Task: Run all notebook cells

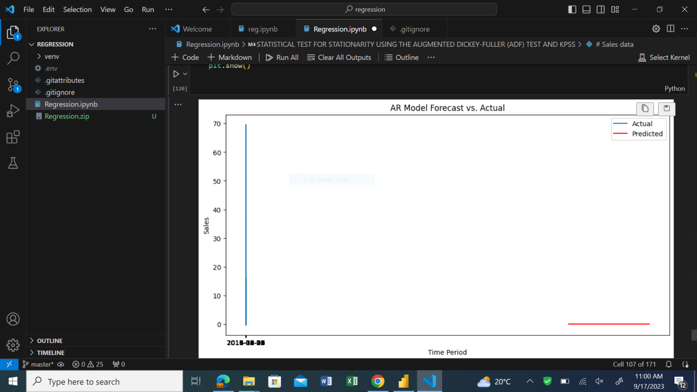Action: click(x=282, y=57)
